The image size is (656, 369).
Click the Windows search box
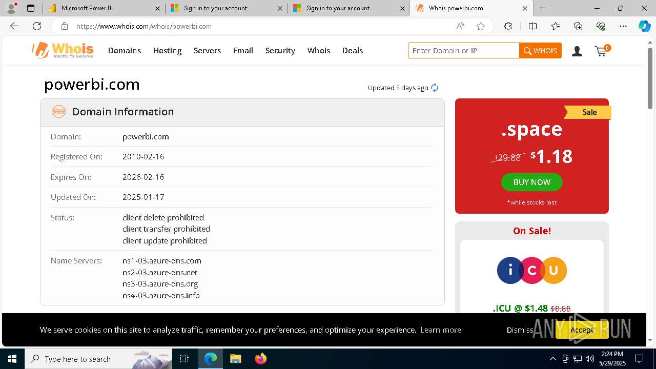tap(98, 359)
